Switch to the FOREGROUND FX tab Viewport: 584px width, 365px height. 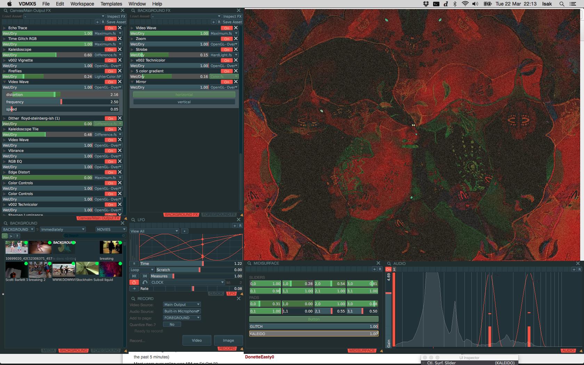coord(219,215)
